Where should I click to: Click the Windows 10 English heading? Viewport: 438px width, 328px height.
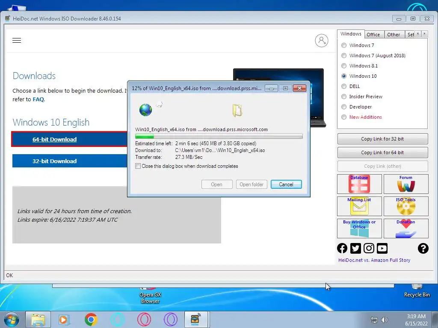[x=51, y=123]
